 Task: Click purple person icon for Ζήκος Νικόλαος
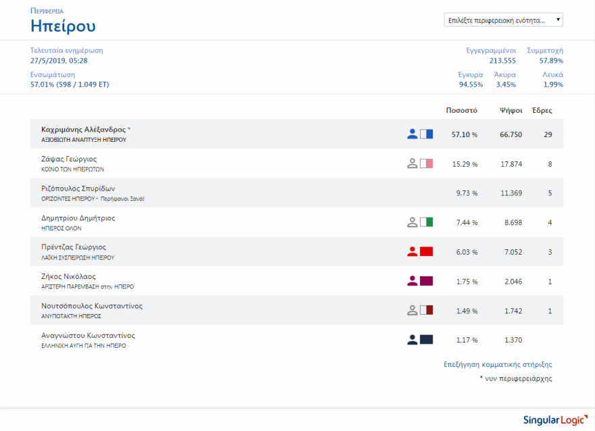412,281
